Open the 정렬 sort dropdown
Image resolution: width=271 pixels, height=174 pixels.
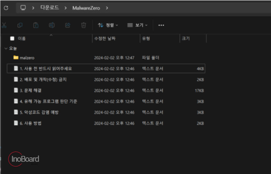(108, 25)
